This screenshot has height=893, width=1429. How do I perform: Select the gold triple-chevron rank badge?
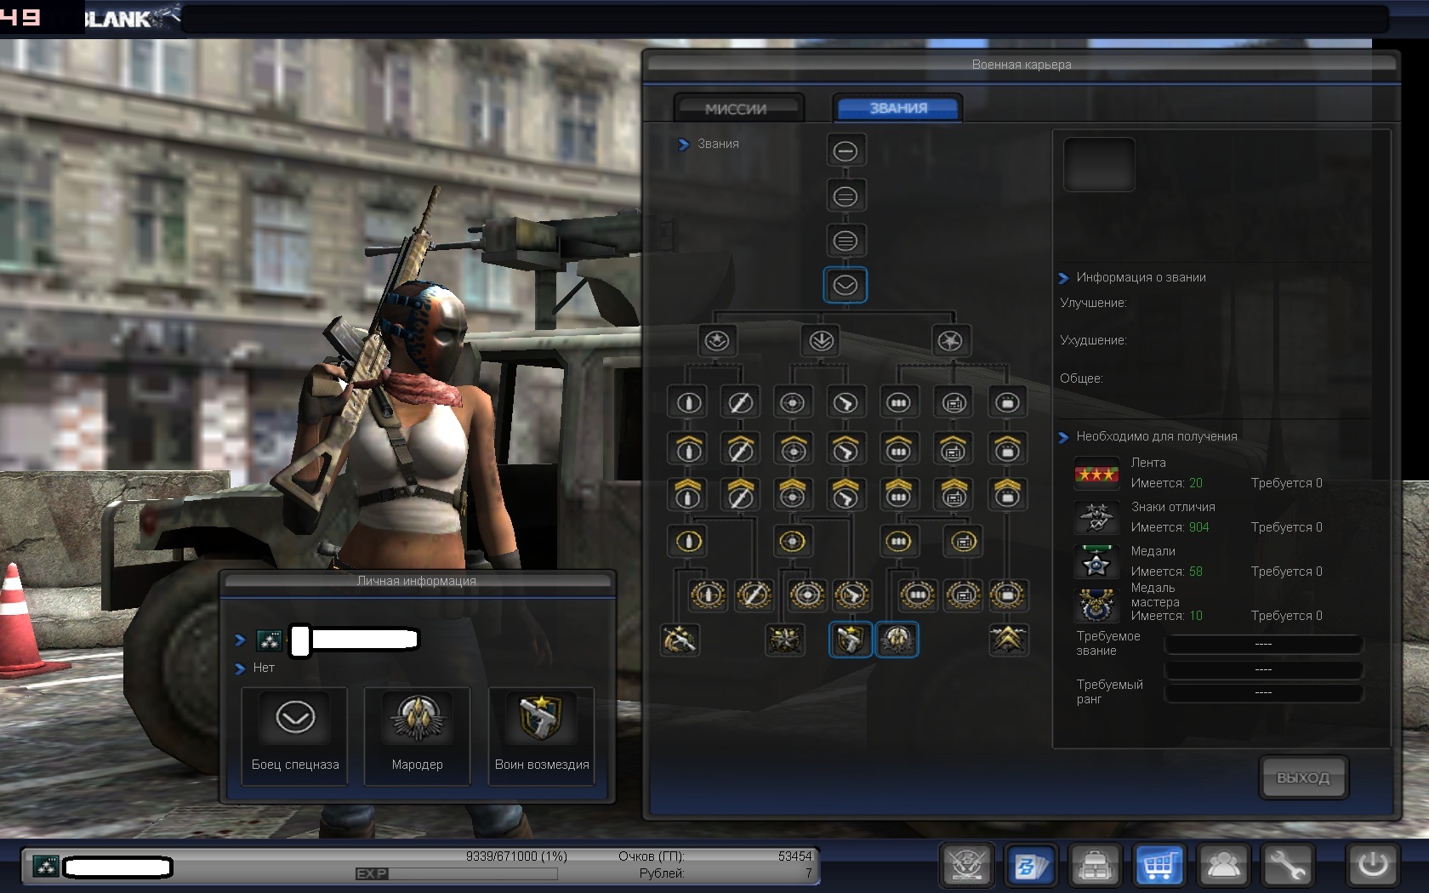click(1008, 640)
